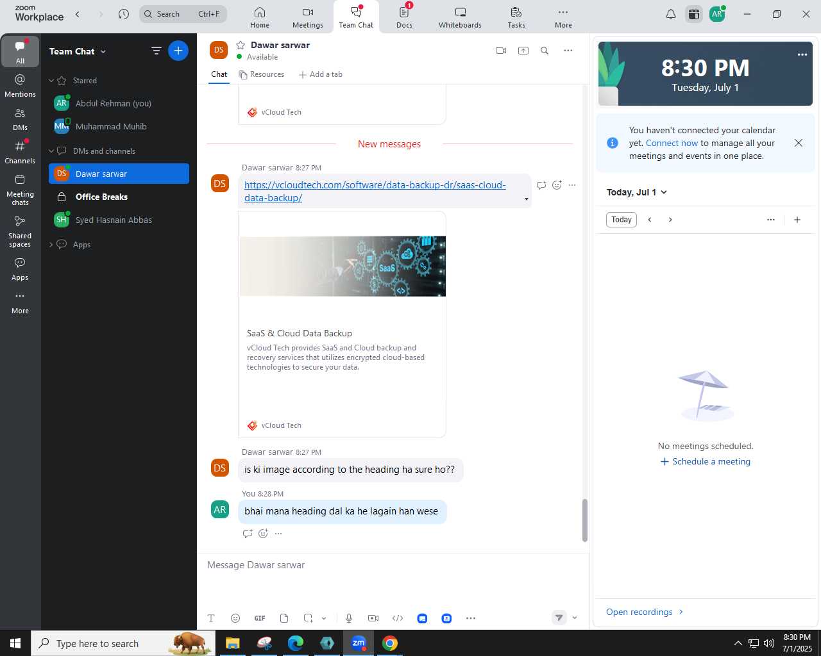The width and height of the screenshot is (821, 656).
Task: Open the Docs tab
Action: pos(404,17)
